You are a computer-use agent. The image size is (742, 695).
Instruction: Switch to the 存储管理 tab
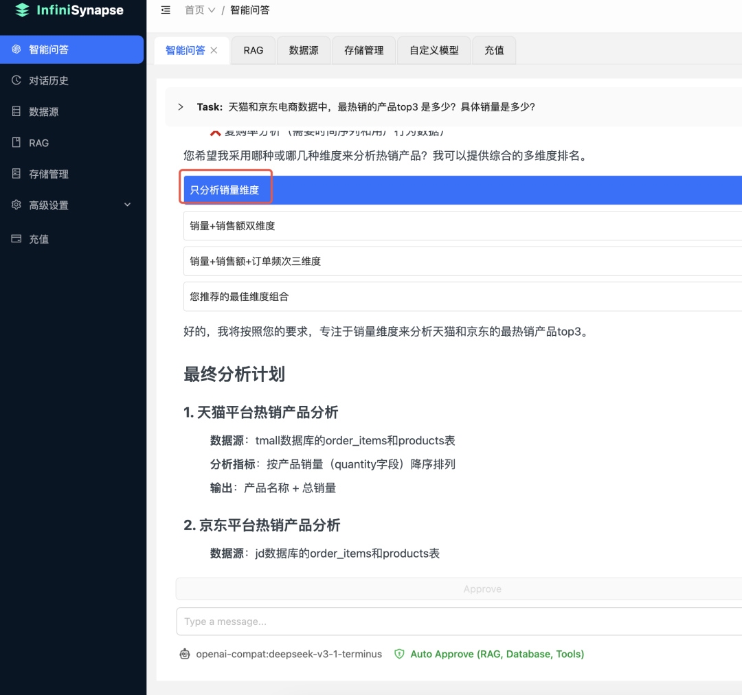(364, 50)
